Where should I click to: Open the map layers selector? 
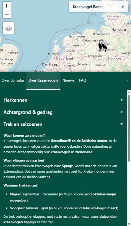click(9, 28)
